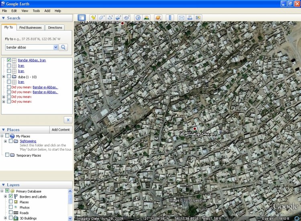Expand the 3D Buildings layer node
Image resolution: width=301 pixels, height=221 pixels.
coord(5,218)
